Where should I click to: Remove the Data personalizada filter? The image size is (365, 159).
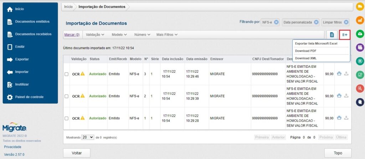click(x=316, y=22)
